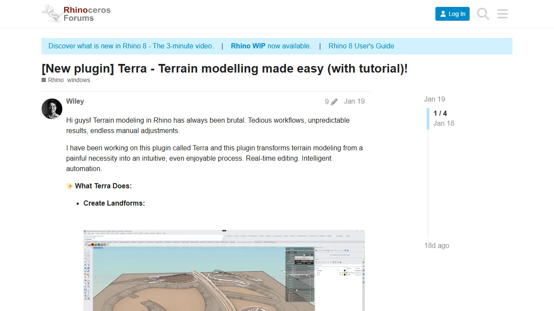Image resolution: width=554 pixels, height=311 pixels.
Task: Click a padlock lock icon in Rhino's Layers panel
Action: 342,273
